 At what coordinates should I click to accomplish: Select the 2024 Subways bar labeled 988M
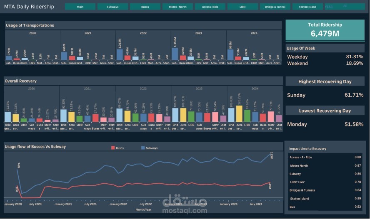[x=230, y=55]
